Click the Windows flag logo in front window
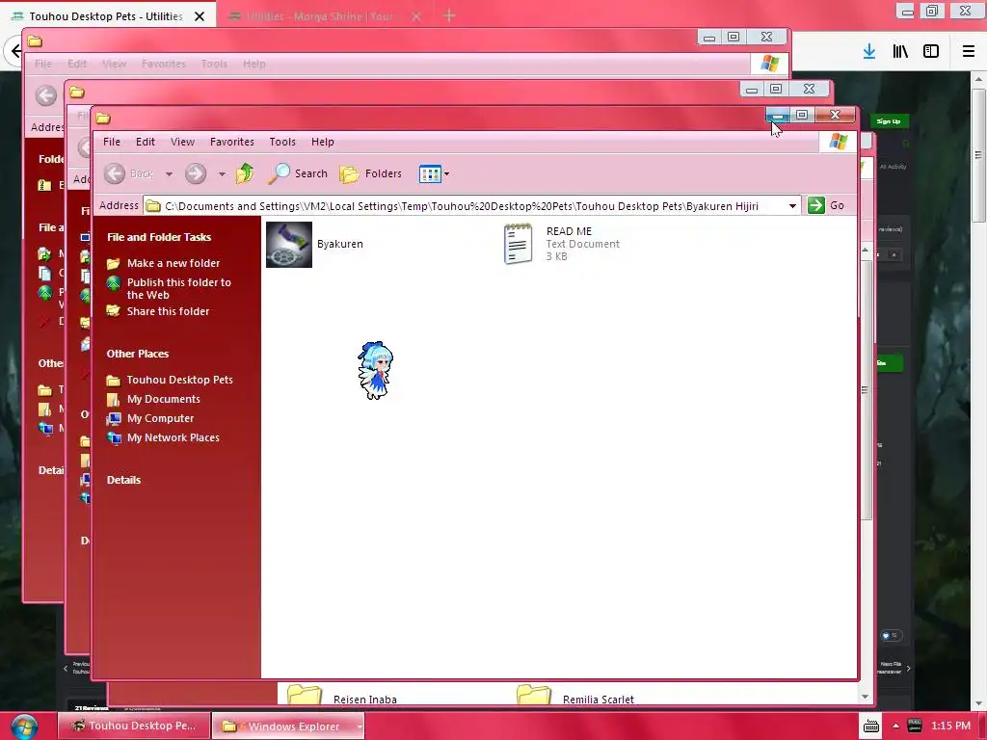This screenshot has height=740, width=987. [x=838, y=142]
